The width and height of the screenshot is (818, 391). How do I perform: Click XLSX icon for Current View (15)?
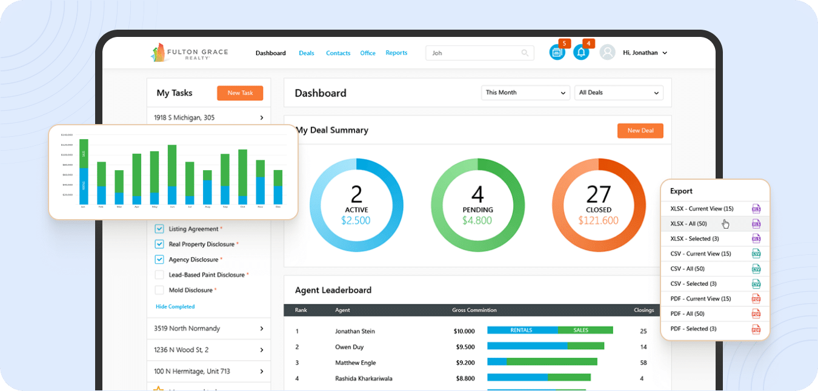tap(756, 209)
